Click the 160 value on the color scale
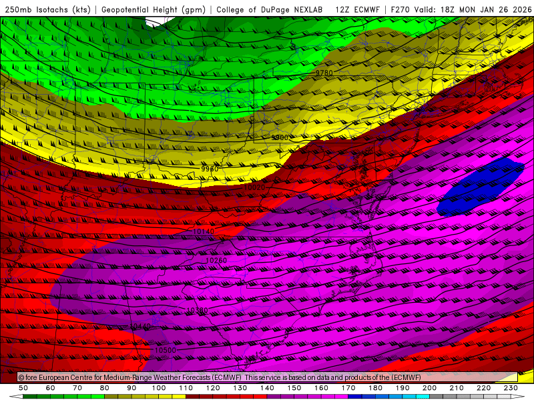This screenshot has width=534, height=400. (321, 388)
